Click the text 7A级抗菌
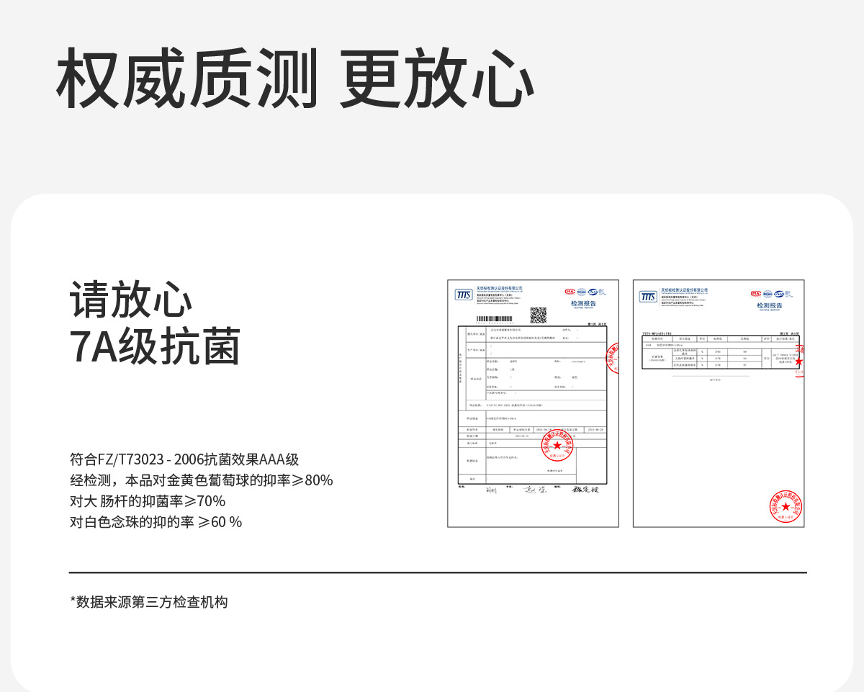 [x=155, y=346]
